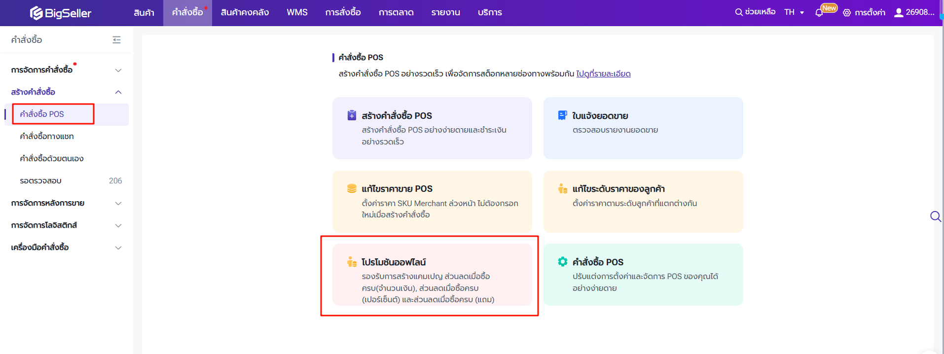This screenshot has width=944, height=354.
Task: Click the BigSeller logo
Action: click(61, 13)
